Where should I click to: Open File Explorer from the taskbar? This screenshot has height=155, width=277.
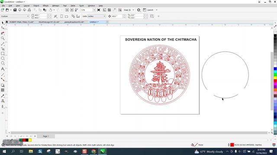(31, 151)
